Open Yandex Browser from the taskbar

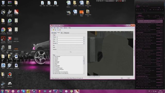(13, 91)
